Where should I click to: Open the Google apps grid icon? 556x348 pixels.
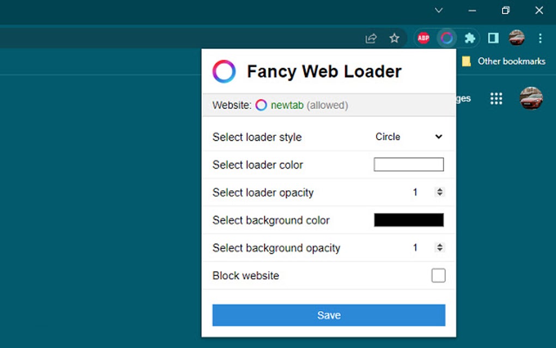[x=496, y=98]
